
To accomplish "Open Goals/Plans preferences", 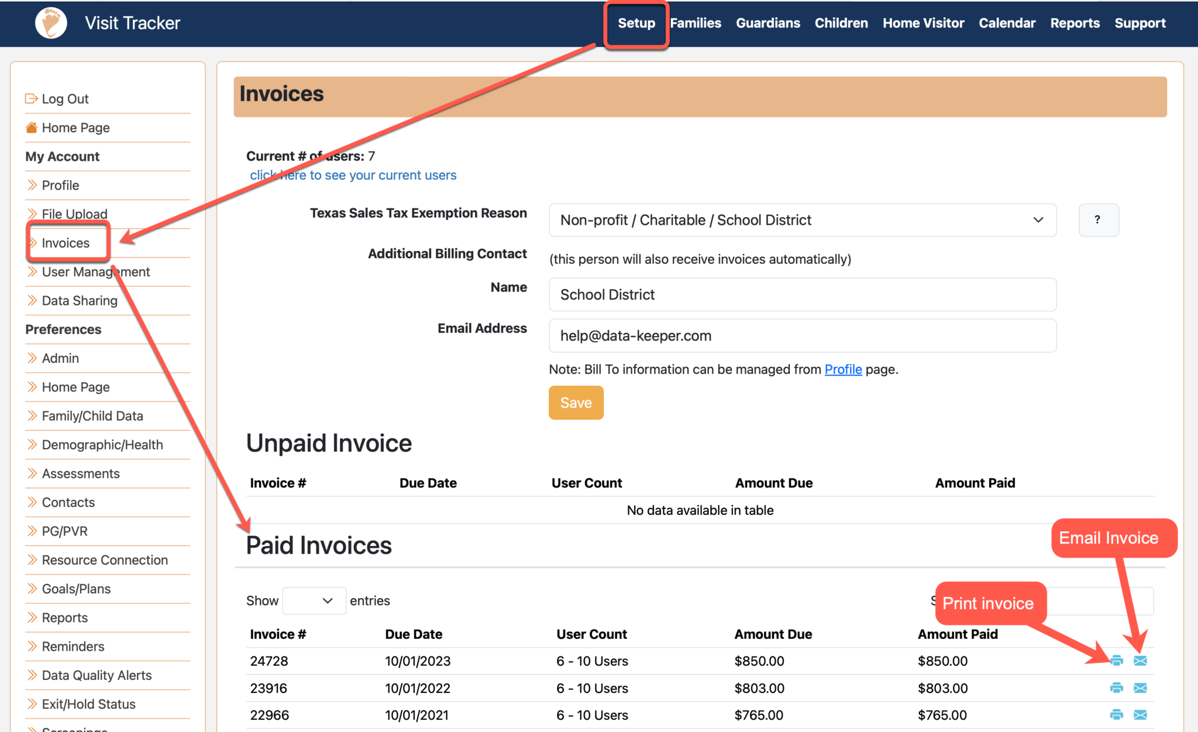I will (76, 588).
